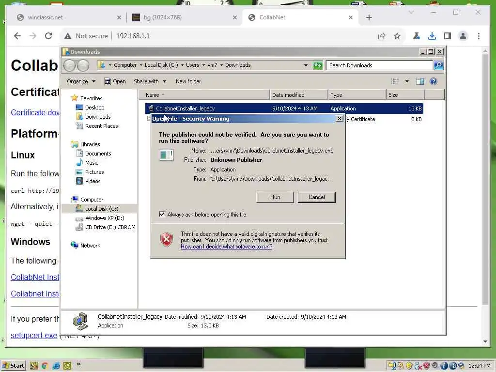496x372 pixels.
Task: Click the Run button in Security Warning
Action: tap(275, 197)
